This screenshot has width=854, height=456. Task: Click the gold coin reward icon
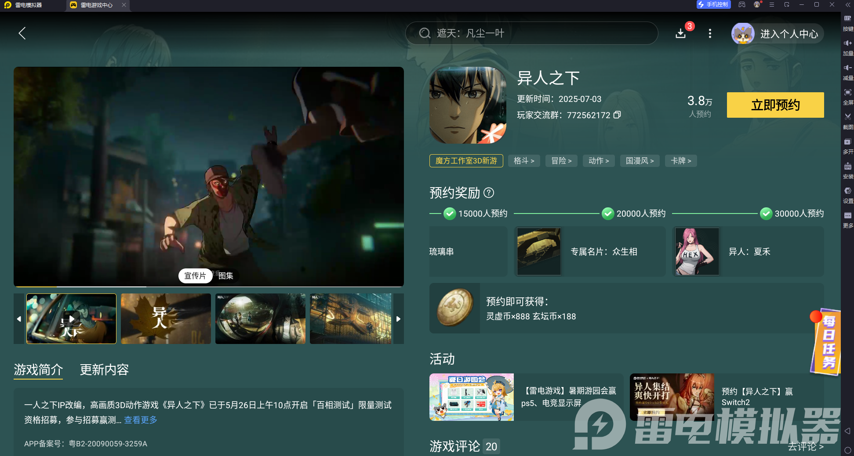tap(455, 308)
